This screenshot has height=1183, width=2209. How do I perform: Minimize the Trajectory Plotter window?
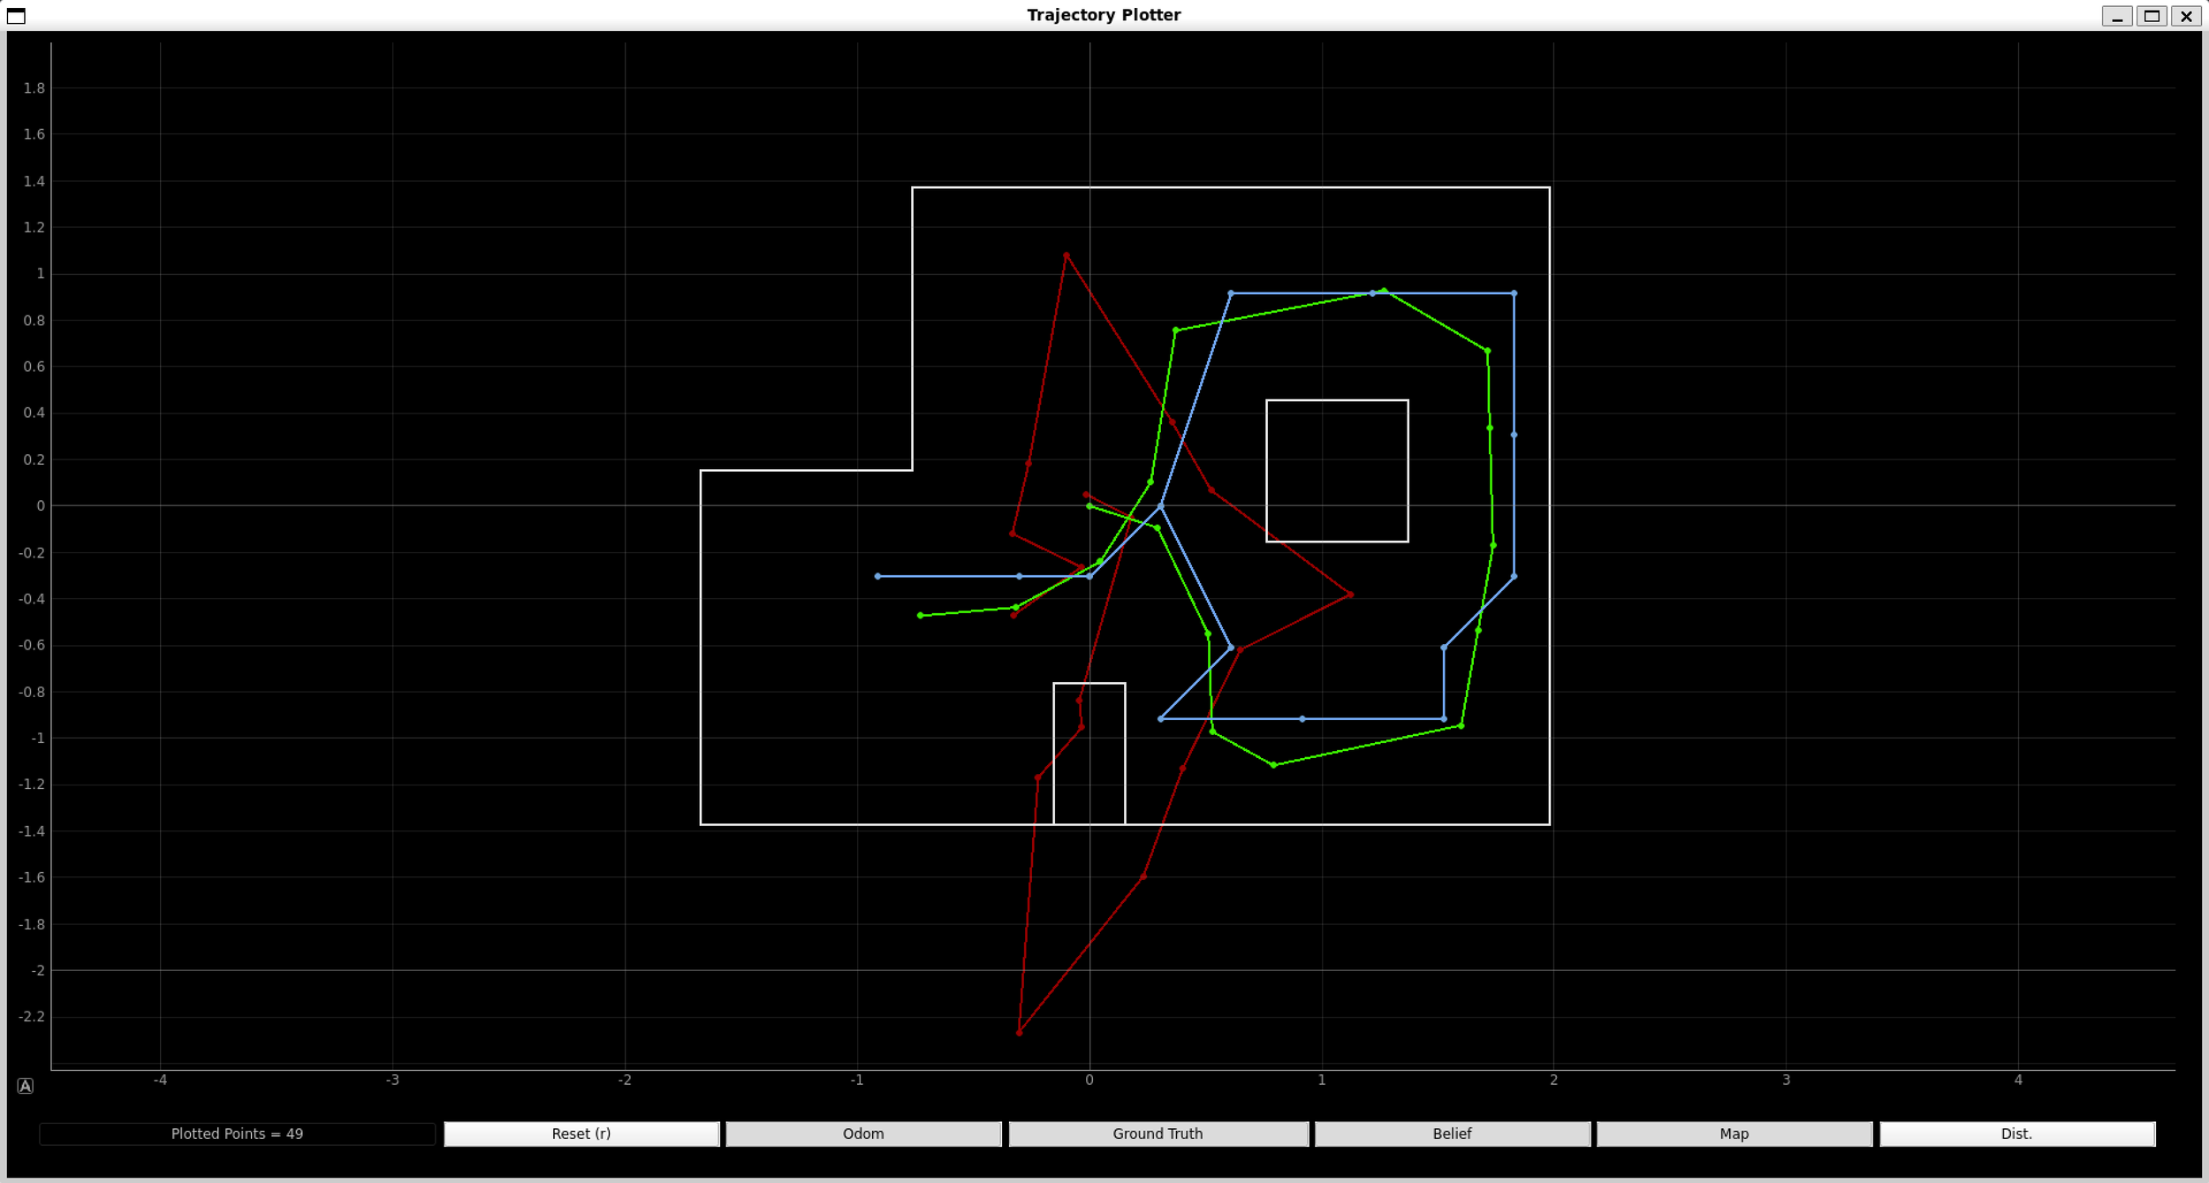pos(2118,15)
